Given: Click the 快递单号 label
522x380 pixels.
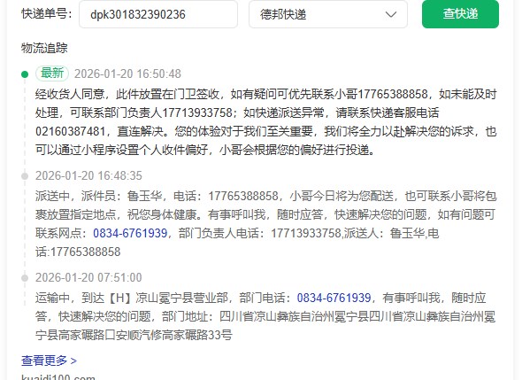Looking at the screenshot, I should 47,13.
